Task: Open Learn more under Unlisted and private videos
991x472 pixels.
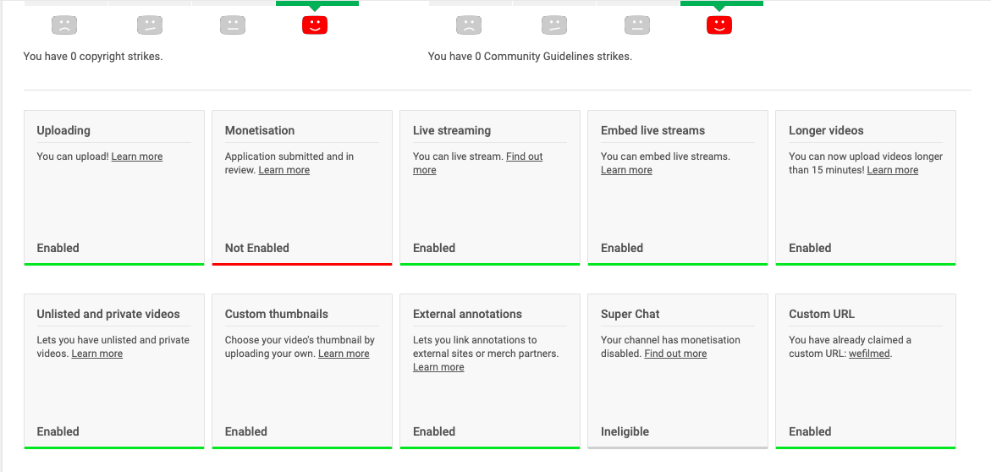Action: coord(96,354)
